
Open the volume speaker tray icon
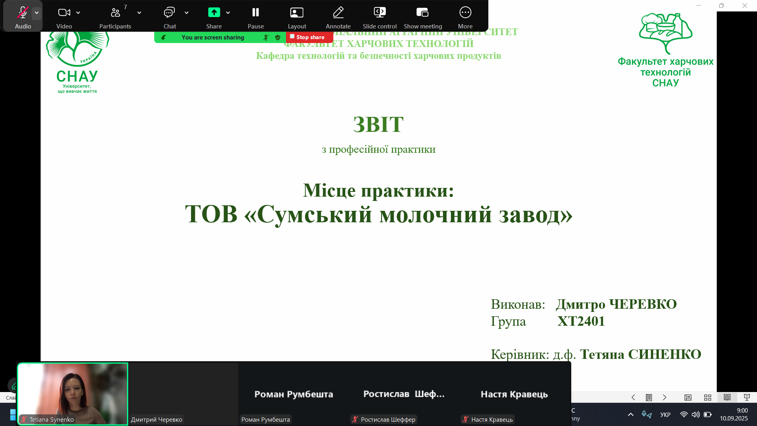click(x=696, y=415)
